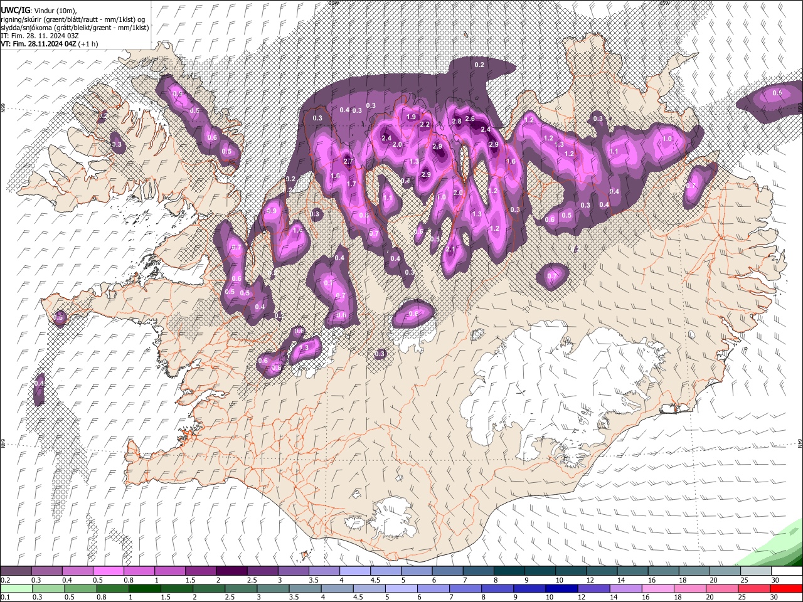Select the 'rigning/skúrir' legend description line
This screenshot has height=602, width=803.
point(73,19)
